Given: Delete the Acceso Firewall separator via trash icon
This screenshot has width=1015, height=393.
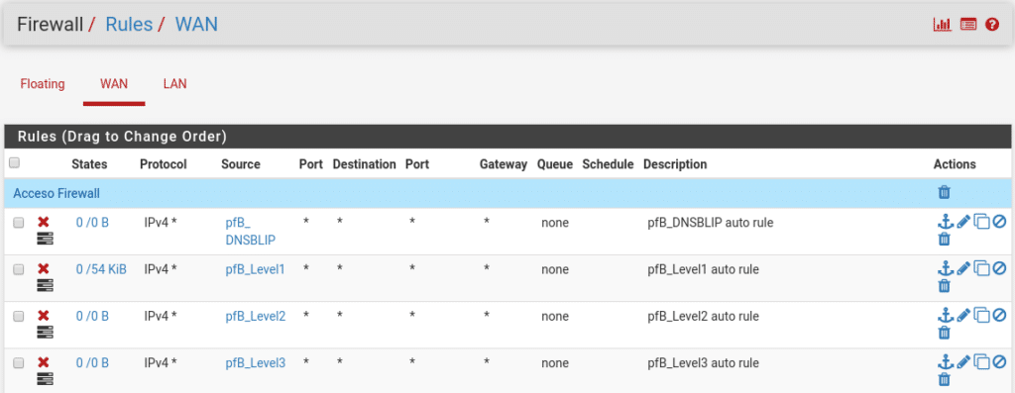Looking at the screenshot, I should (945, 192).
